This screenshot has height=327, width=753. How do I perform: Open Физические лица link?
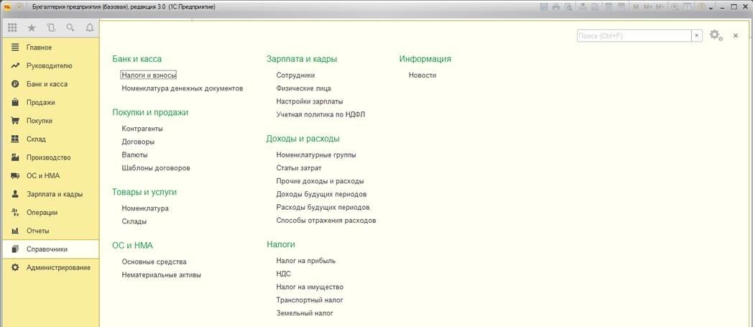click(303, 88)
